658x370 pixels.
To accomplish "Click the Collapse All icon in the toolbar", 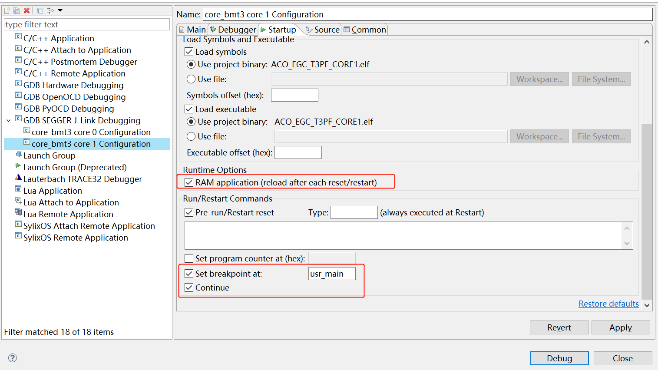I will [40, 10].
